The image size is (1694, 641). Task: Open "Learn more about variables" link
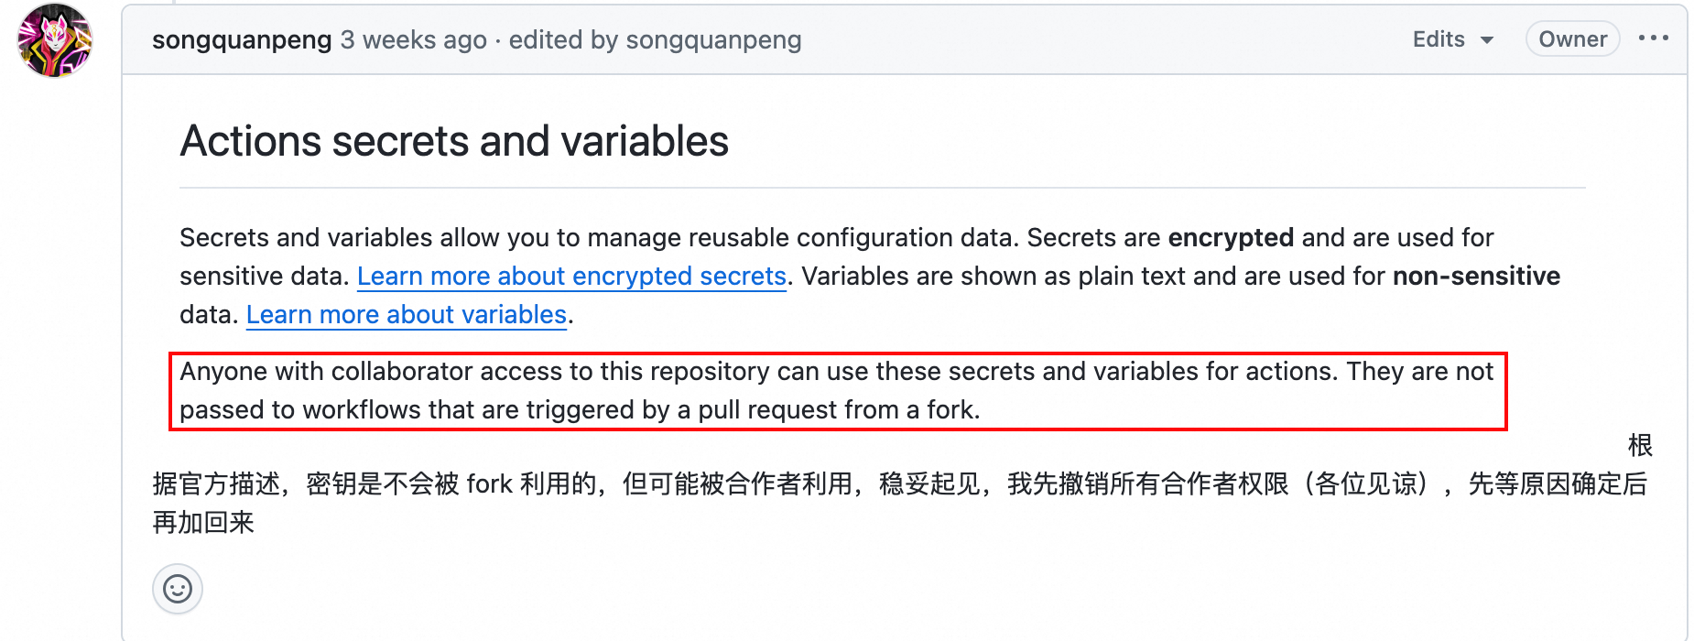(407, 315)
